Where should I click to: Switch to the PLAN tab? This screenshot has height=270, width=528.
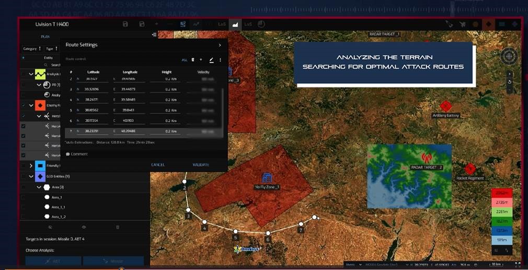(x=45, y=37)
